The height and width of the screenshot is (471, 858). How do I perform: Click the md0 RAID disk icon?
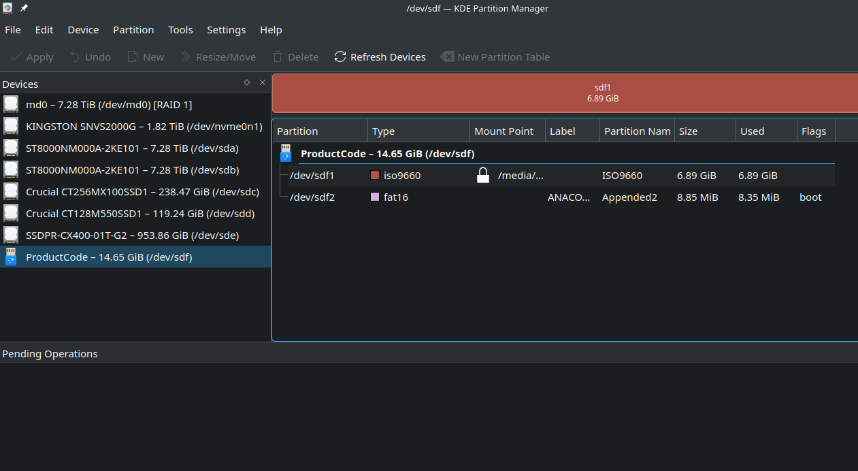click(x=11, y=104)
